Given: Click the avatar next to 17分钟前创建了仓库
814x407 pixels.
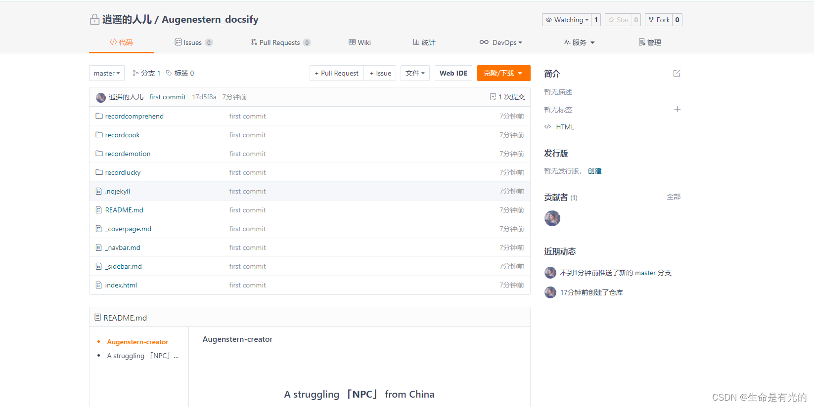Looking at the screenshot, I should pyautogui.click(x=550, y=292).
